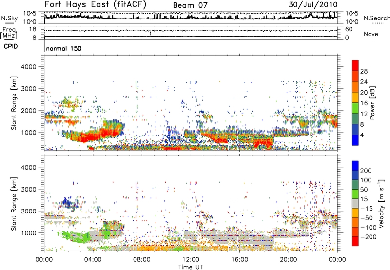The height and width of the screenshot is (270, 390).
Task: Click the 'Nave' legend label
Action: [371, 34]
